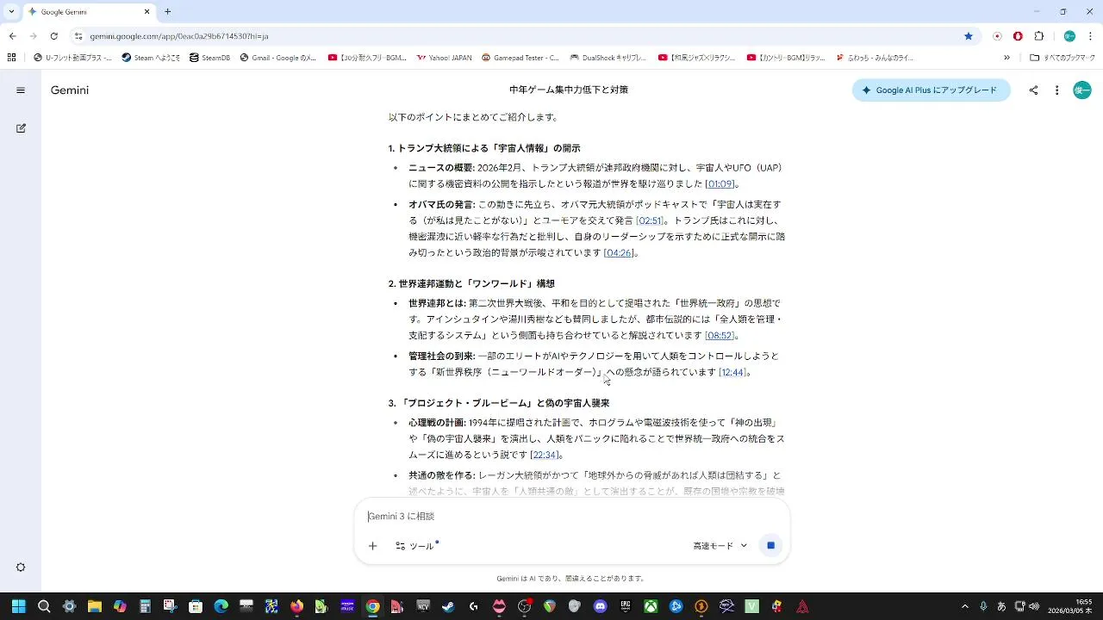
Task: Open Windows taskbar search
Action: click(44, 606)
